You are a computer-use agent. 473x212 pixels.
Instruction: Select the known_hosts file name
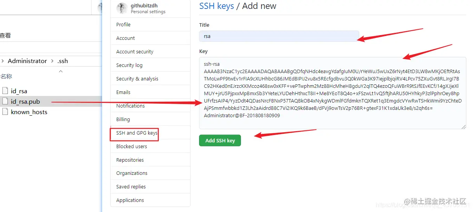click(29, 112)
